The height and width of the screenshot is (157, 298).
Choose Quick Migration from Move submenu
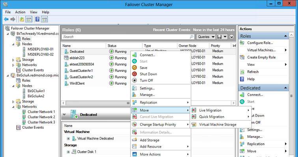pos(221,117)
